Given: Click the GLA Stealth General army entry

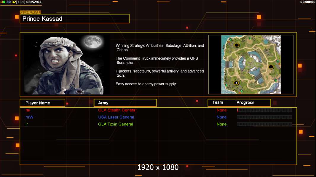Looking at the screenshot, I should [117, 110].
